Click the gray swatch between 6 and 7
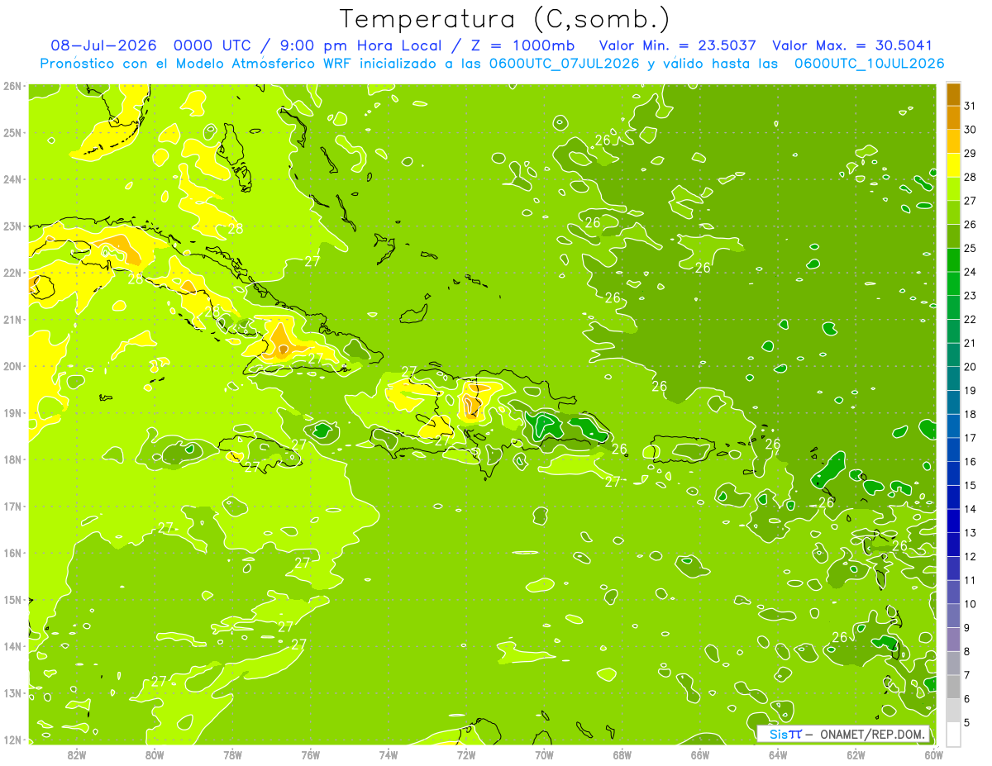 point(953,687)
